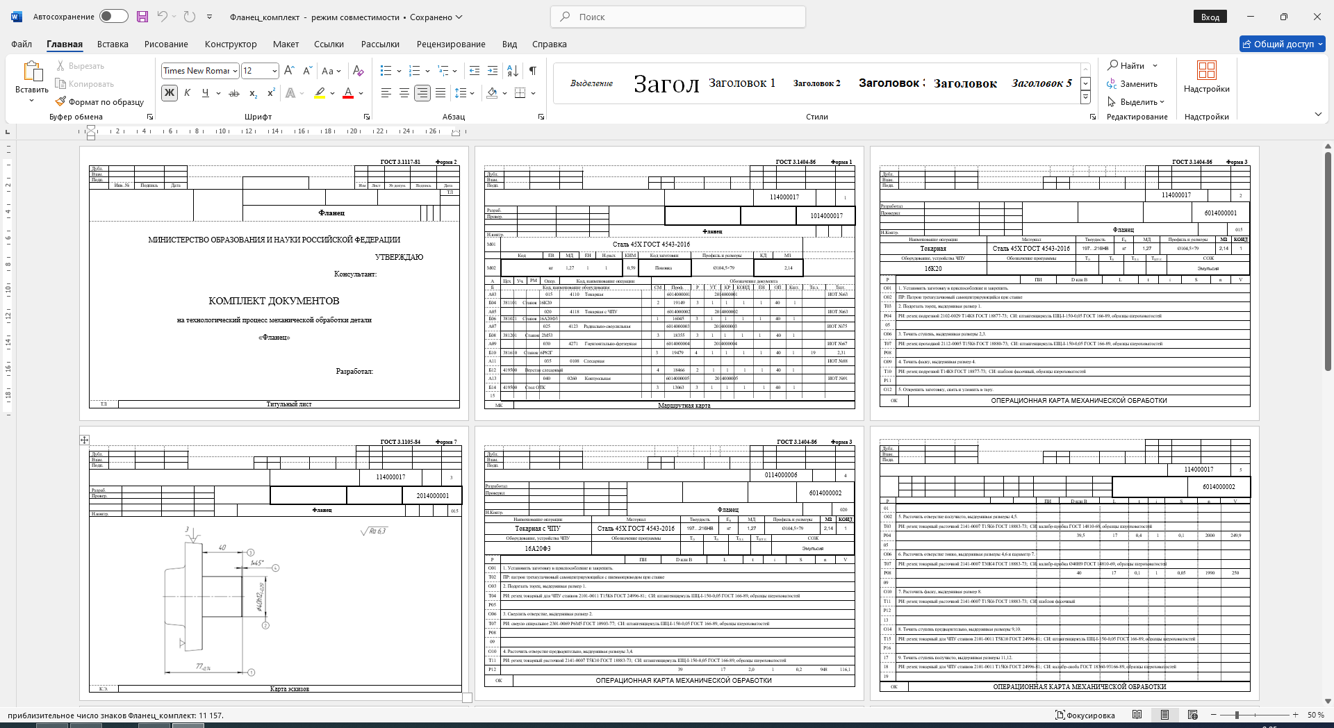Toggle the Autosave switch

114,17
